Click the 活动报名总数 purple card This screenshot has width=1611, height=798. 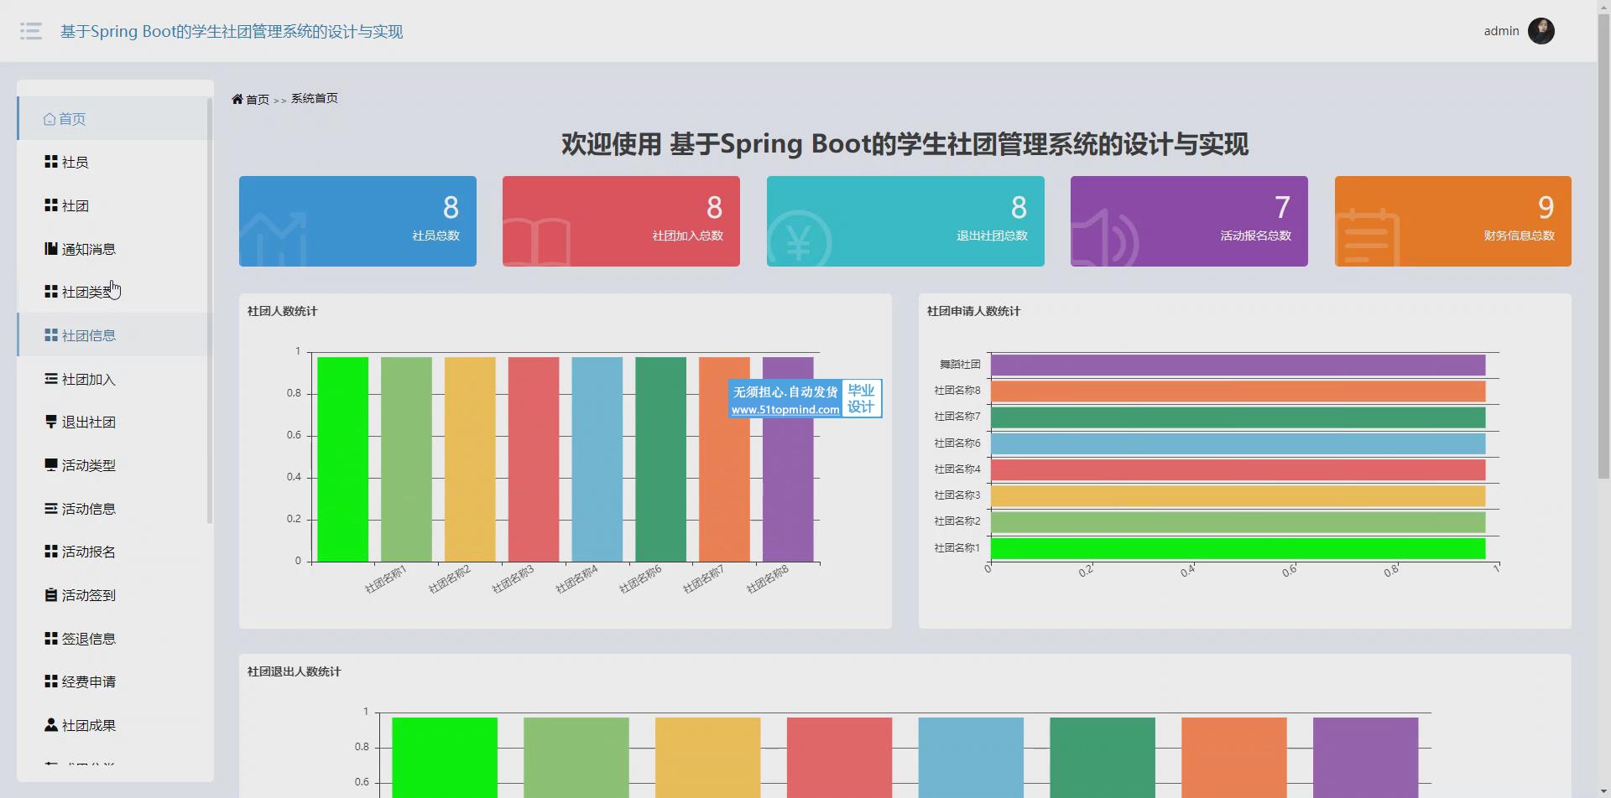1189,221
